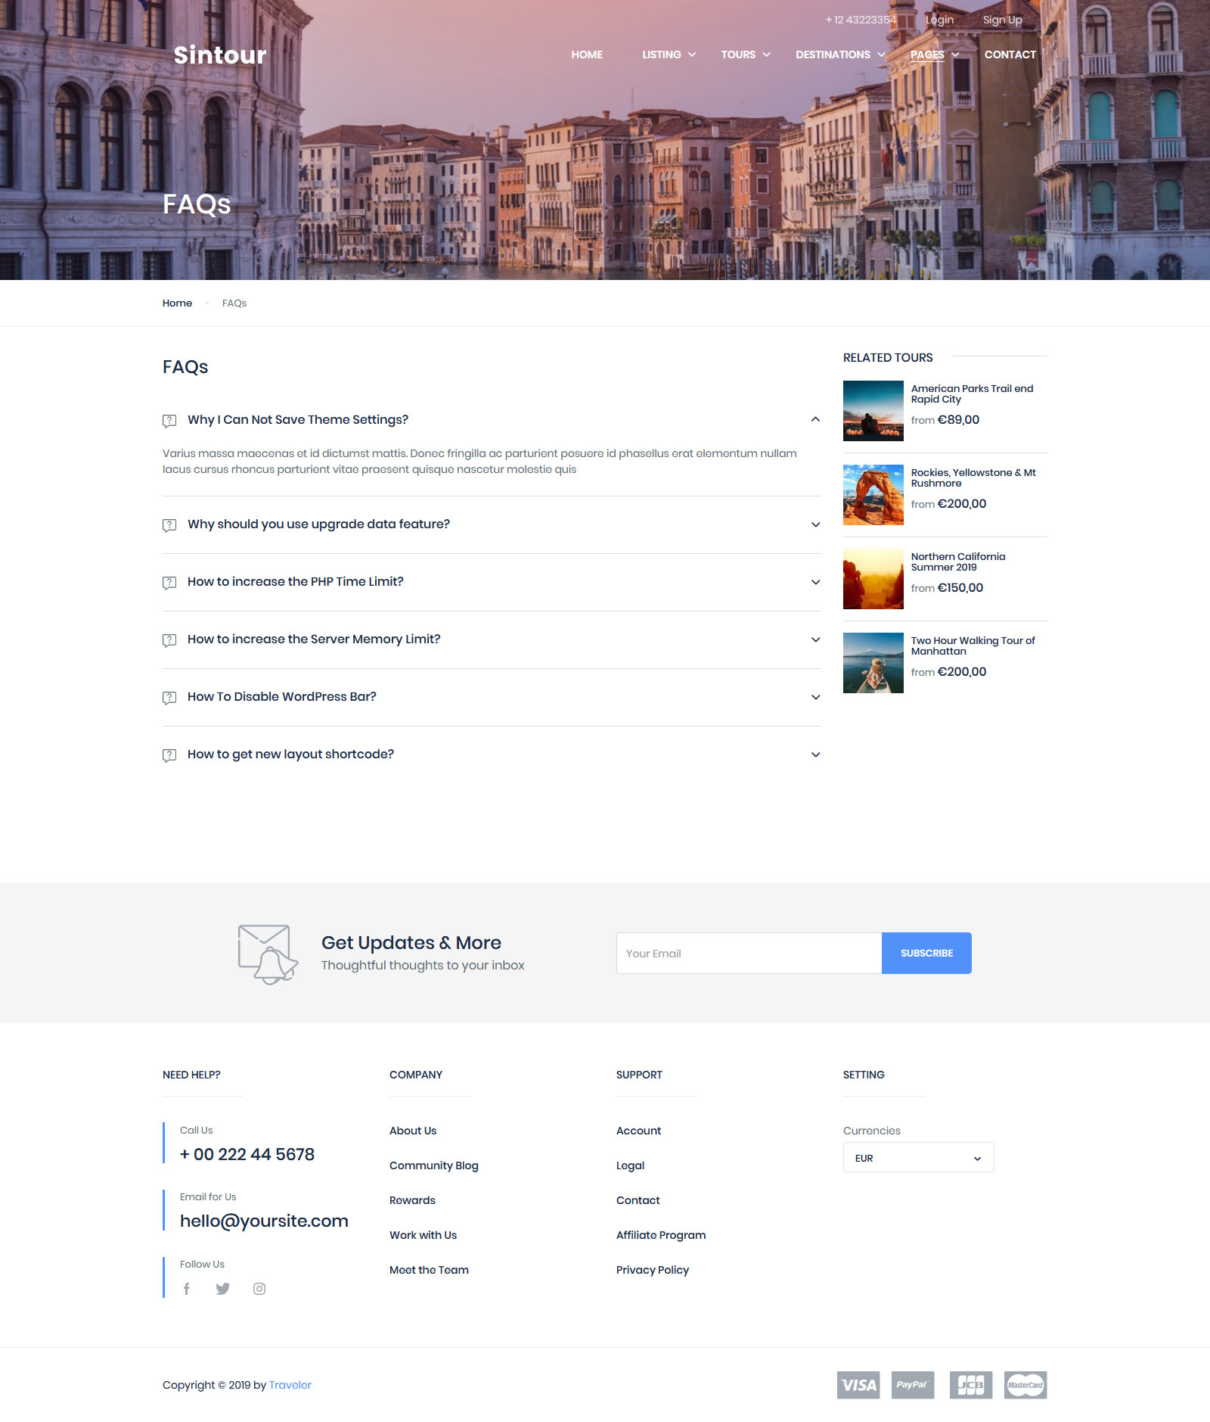
Task: Open Rockies Yellowstone tour thumbnail
Action: [x=873, y=495]
